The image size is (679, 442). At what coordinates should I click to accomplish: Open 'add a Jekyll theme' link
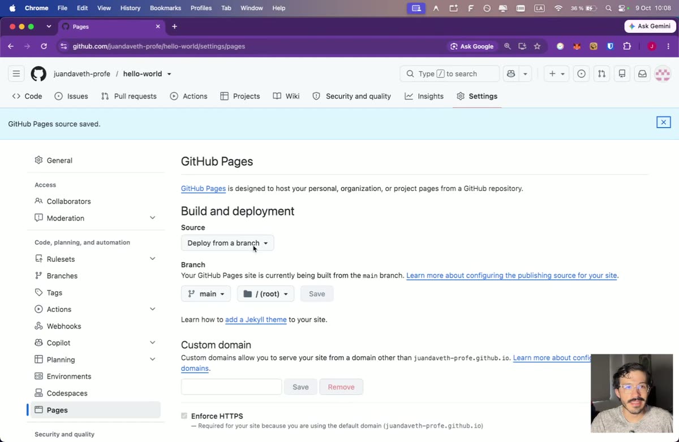[256, 319]
